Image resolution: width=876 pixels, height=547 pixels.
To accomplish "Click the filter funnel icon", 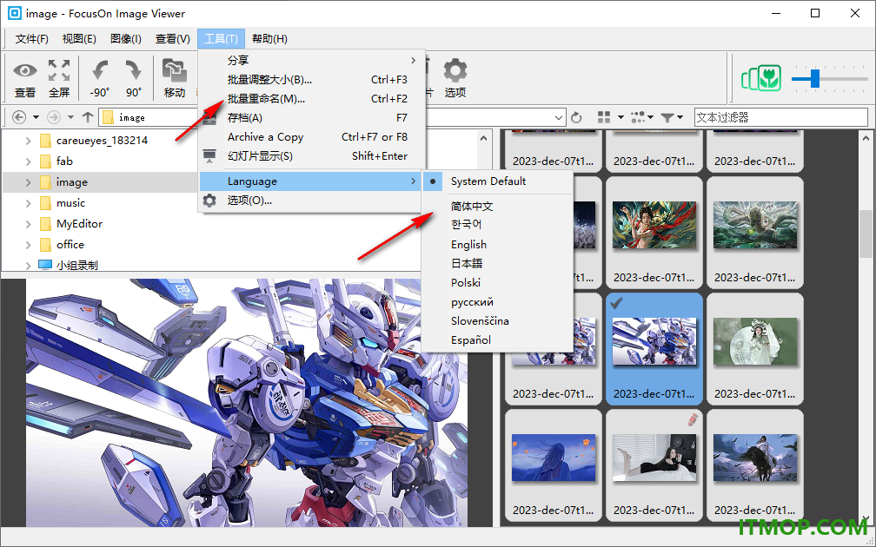I will coord(667,117).
